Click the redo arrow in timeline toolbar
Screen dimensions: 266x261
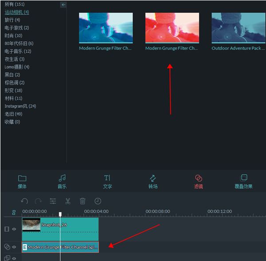(39, 201)
